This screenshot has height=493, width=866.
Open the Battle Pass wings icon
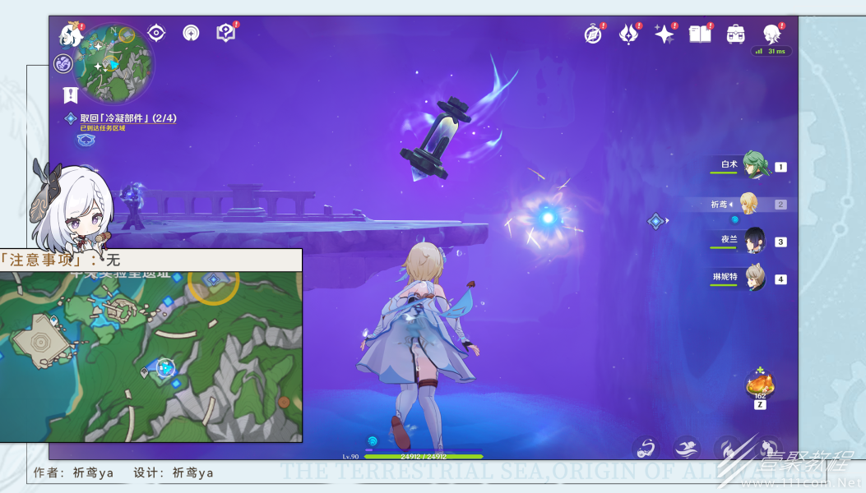coord(628,34)
